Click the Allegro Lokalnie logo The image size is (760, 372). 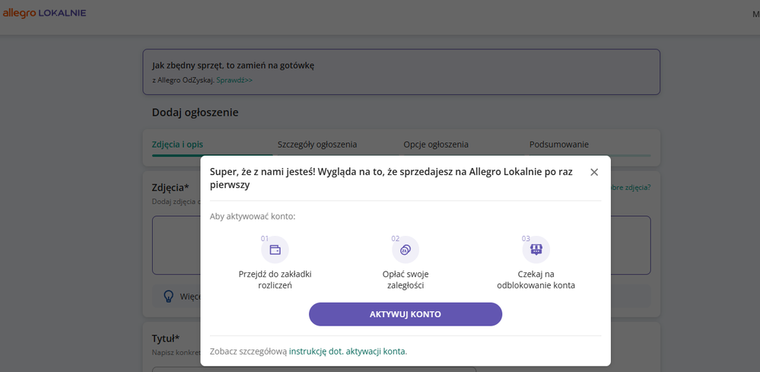coord(44,13)
